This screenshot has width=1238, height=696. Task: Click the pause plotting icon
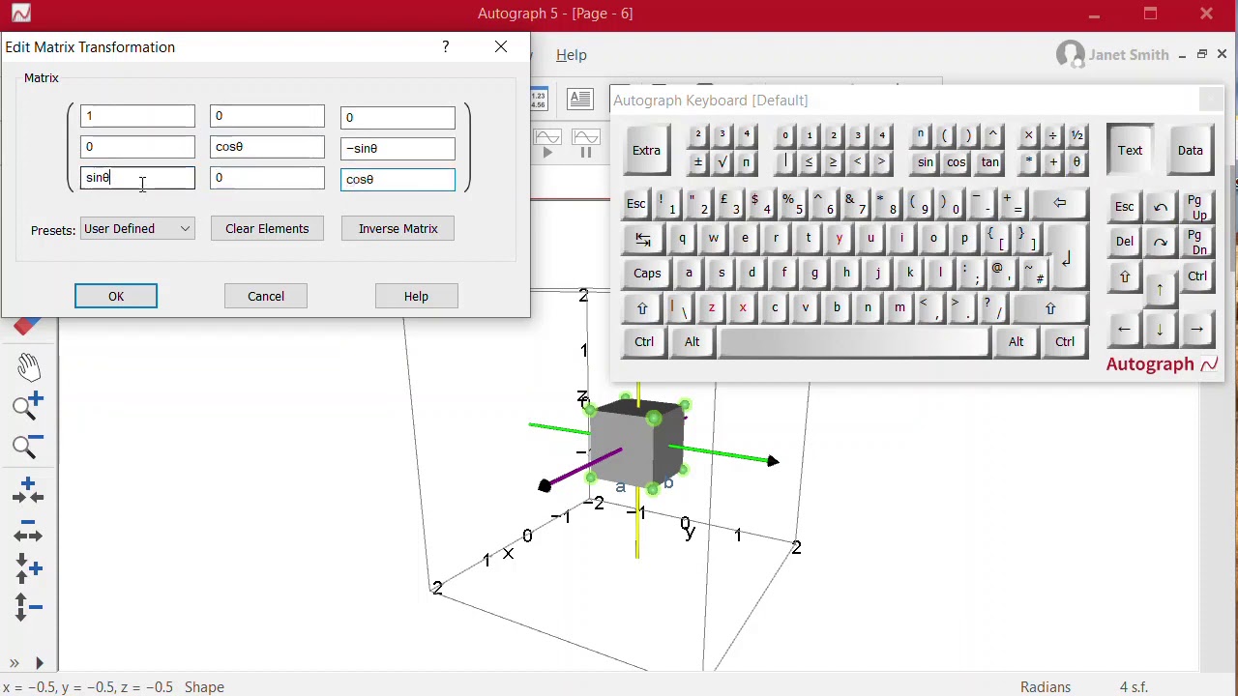click(585, 143)
